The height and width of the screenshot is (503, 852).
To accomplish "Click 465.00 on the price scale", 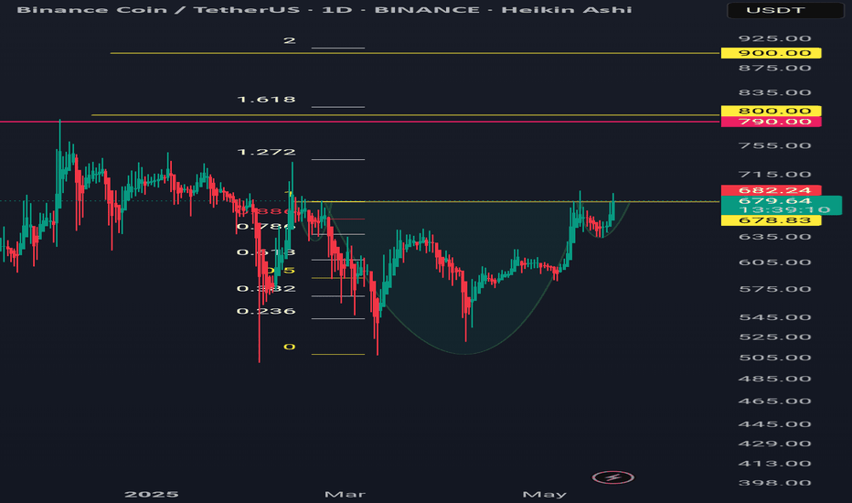I will coord(775,401).
